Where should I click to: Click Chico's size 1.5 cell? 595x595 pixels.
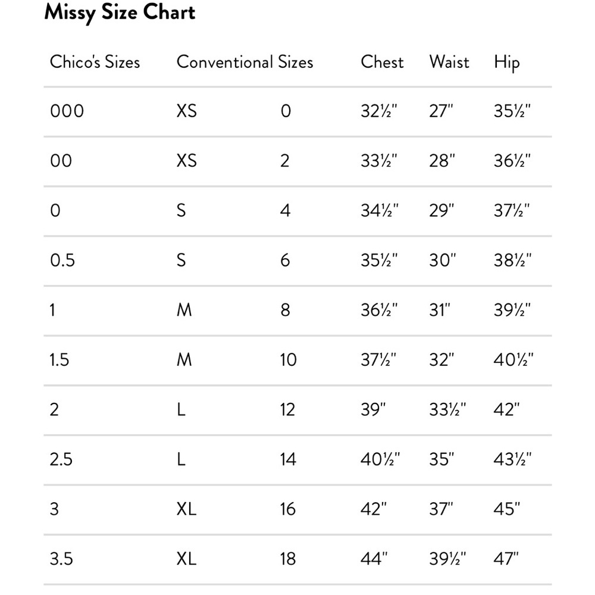59,360
